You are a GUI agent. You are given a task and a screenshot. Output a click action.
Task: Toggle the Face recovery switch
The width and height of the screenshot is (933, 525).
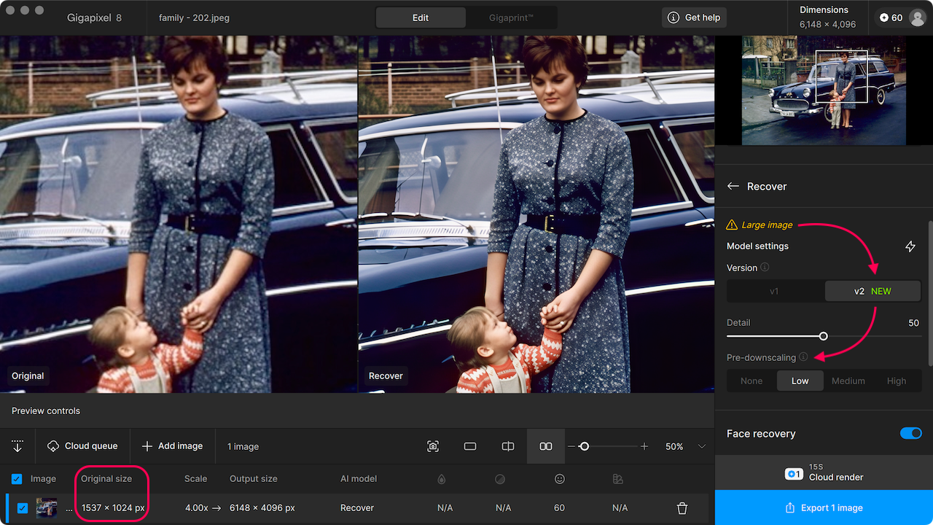(x=911, y=434)
